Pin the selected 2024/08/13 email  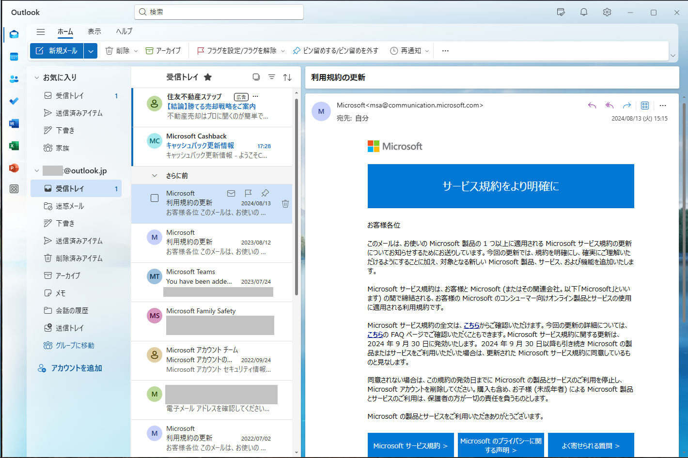pyautogui.click(x=265, y=193)
